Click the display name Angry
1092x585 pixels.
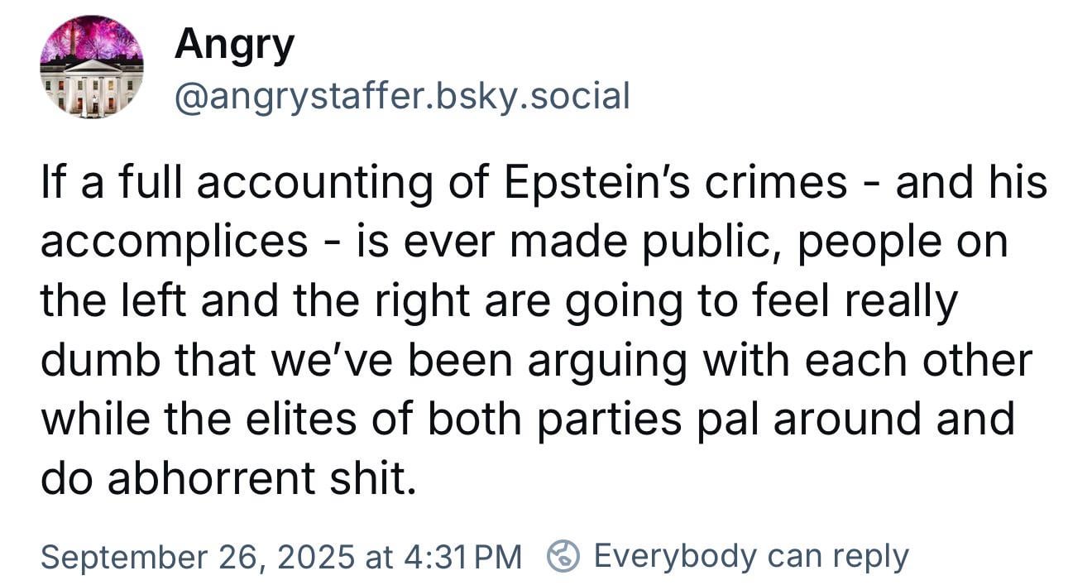pos(234,45)
